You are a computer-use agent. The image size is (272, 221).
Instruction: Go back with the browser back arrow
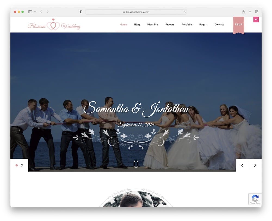41,12
